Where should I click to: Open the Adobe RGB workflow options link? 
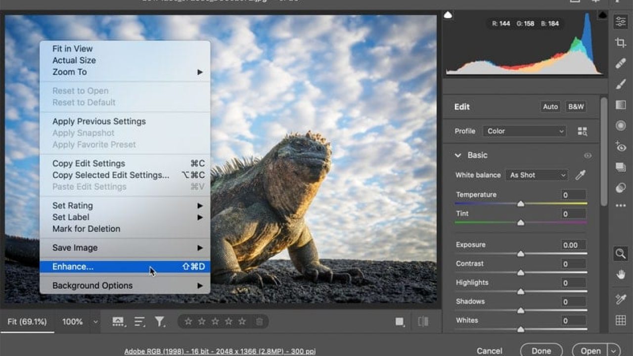point(220,352)
